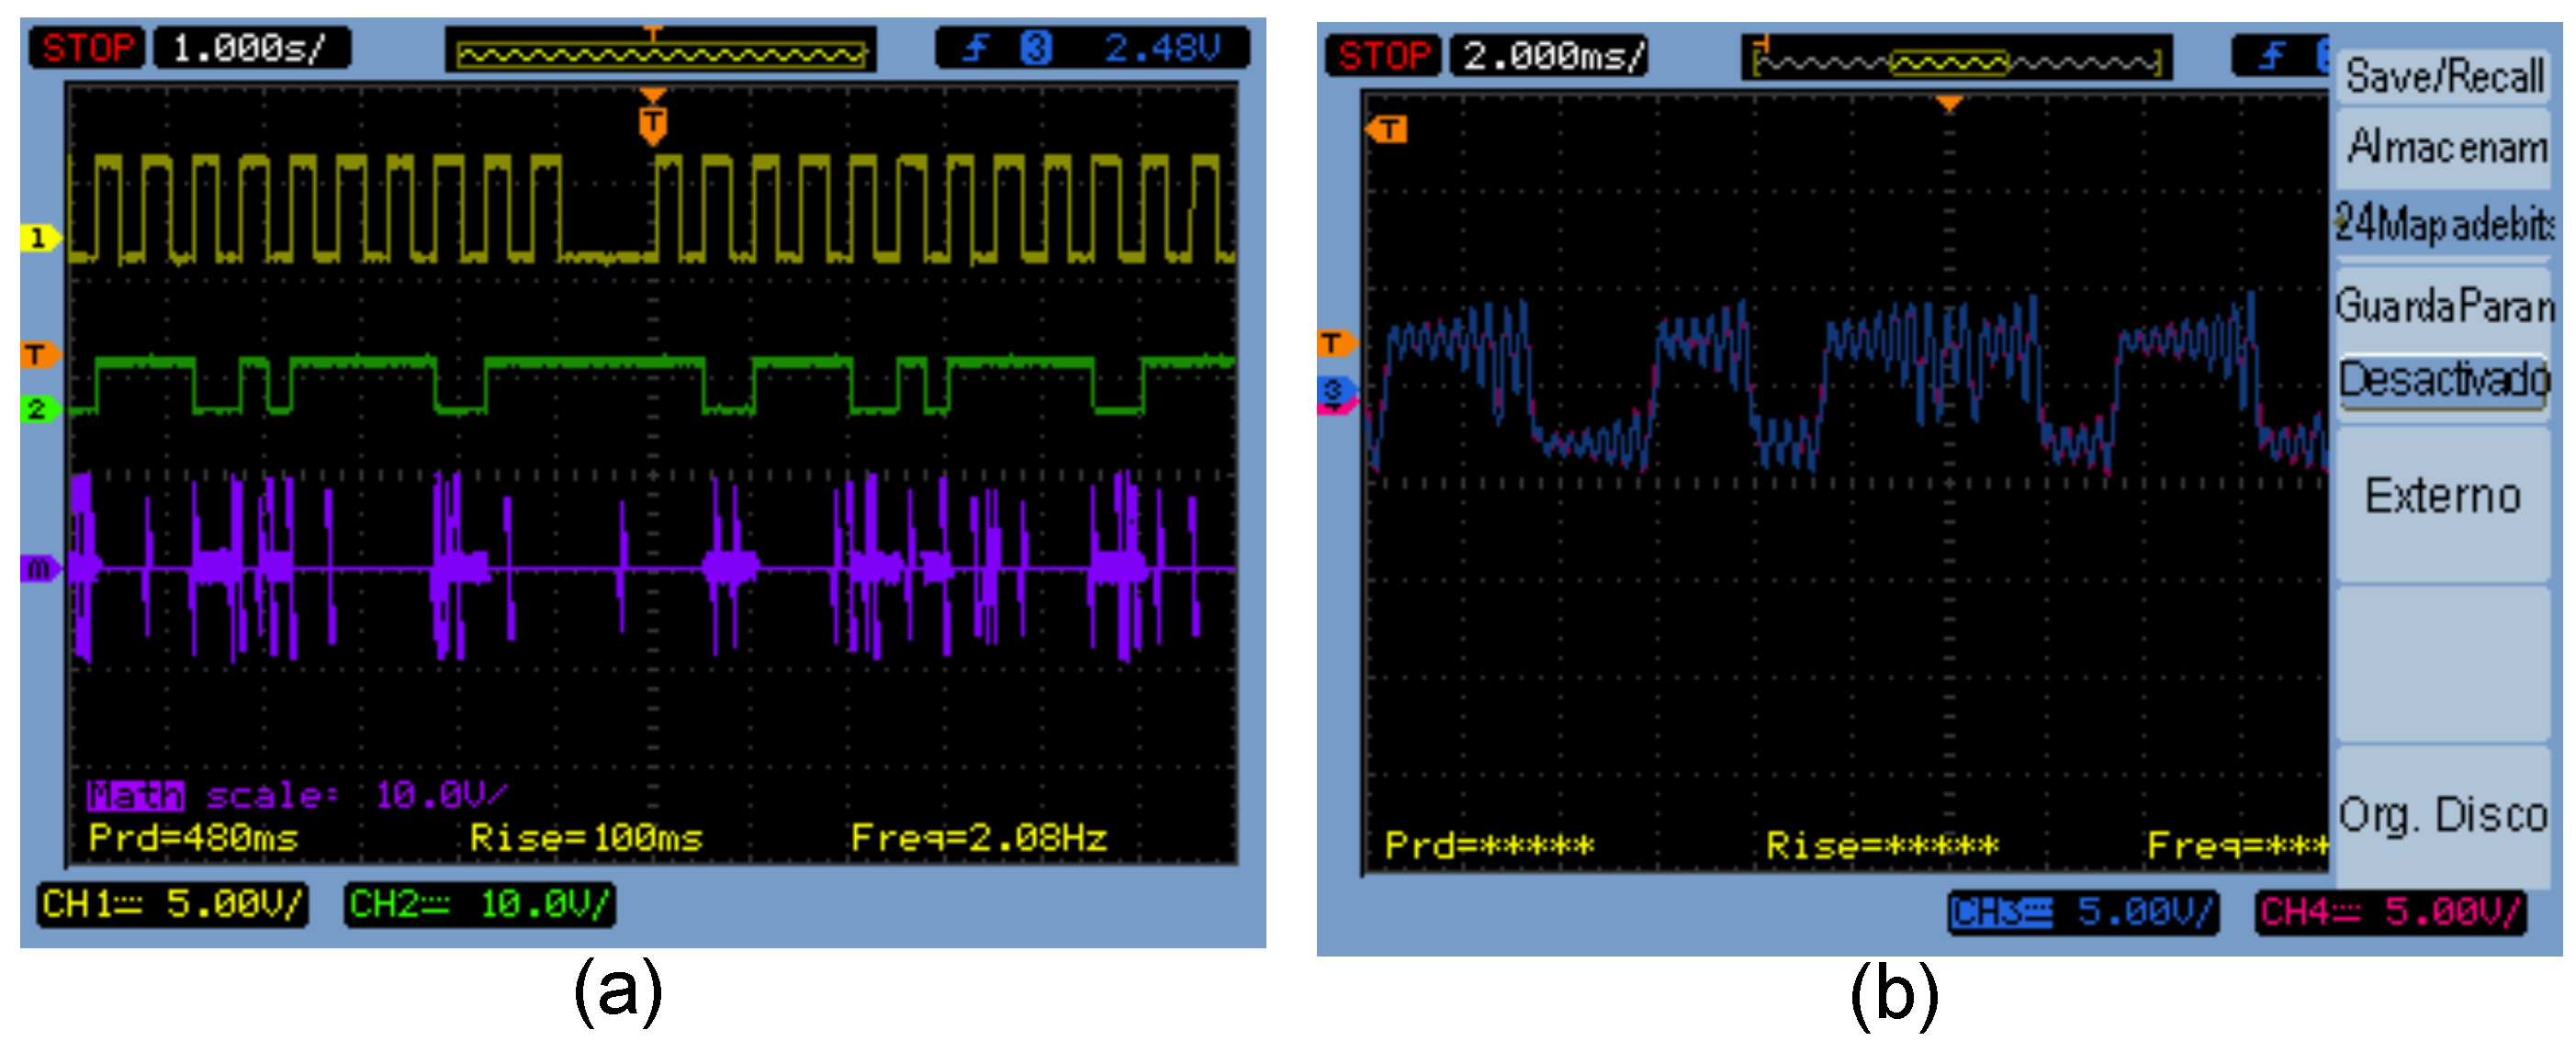Click the 1.000s/ timebase readout
This screenshot has height=1052, width=2576.
tap(250, 48)
